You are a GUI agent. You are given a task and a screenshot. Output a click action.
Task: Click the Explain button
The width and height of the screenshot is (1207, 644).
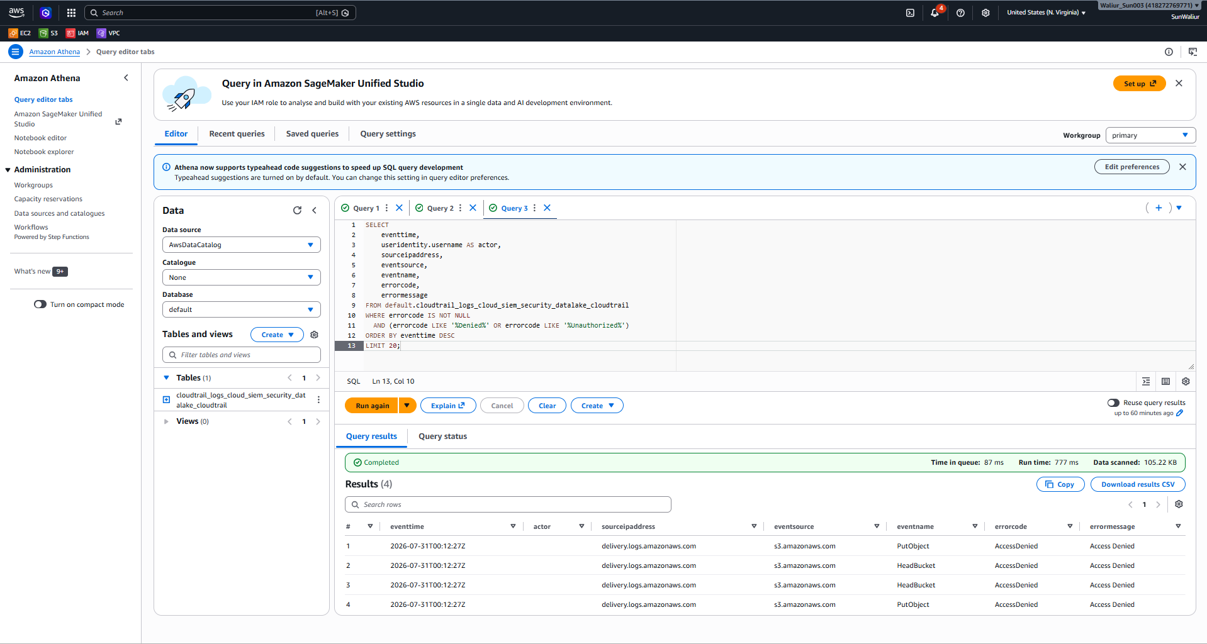(x=448, y=406)
